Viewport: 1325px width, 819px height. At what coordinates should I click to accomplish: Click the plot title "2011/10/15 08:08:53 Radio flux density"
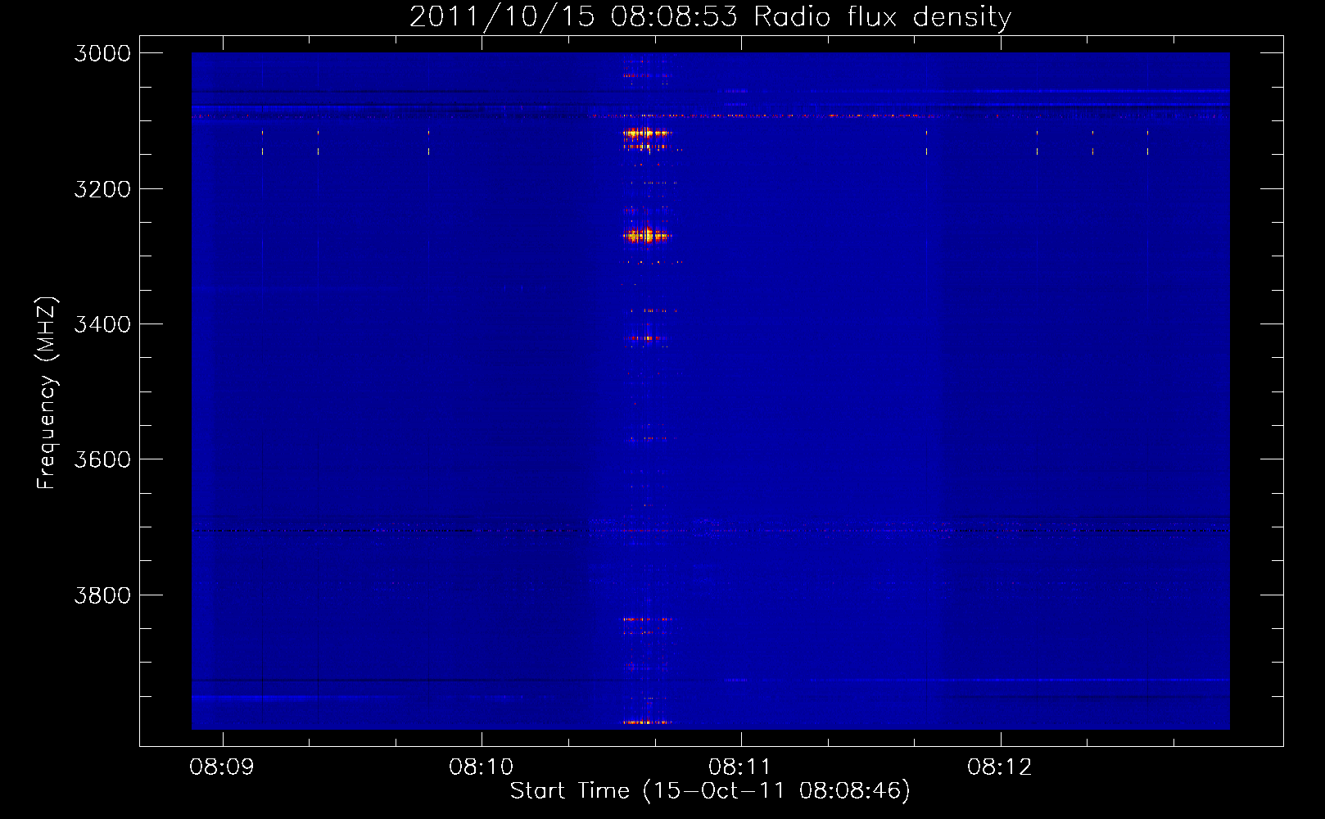tap(710, 16)
